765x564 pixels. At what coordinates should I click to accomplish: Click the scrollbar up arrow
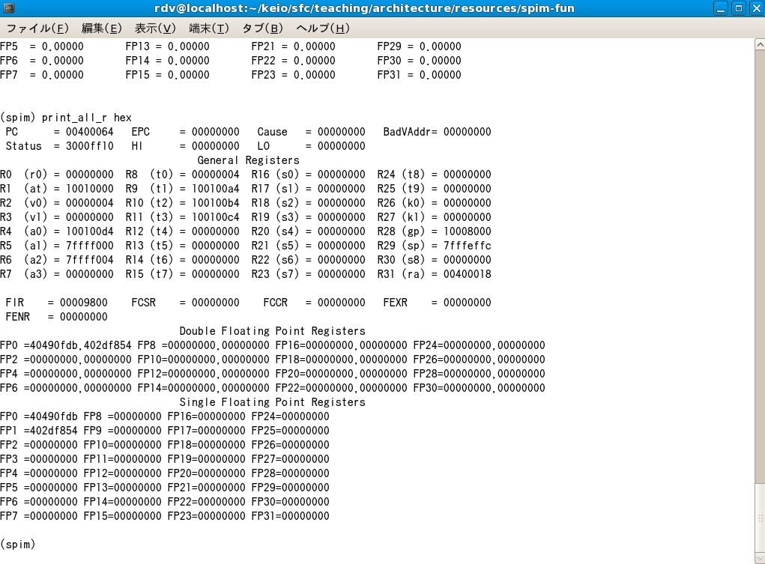point(759,45)
